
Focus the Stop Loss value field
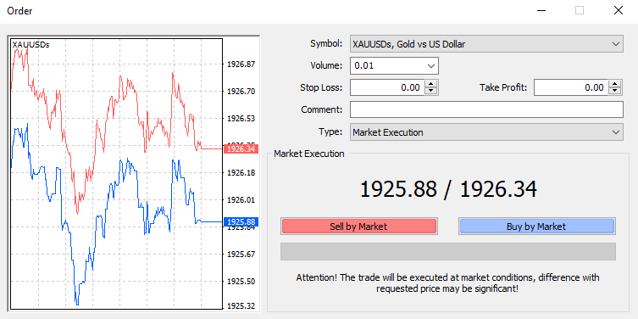(387, 87)
